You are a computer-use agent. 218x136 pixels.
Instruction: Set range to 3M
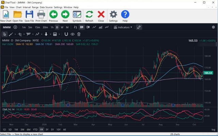click(x=22, y=130)
